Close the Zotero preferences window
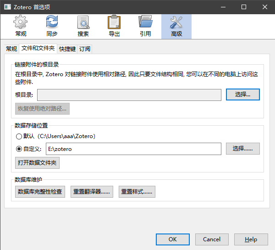This screenshot has width=275, height=250. pos(265,7)
